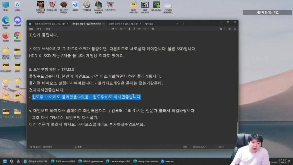
Task: Click the line '- 그후 다시 TPM2.0'
Action: (x=64, y=118)
